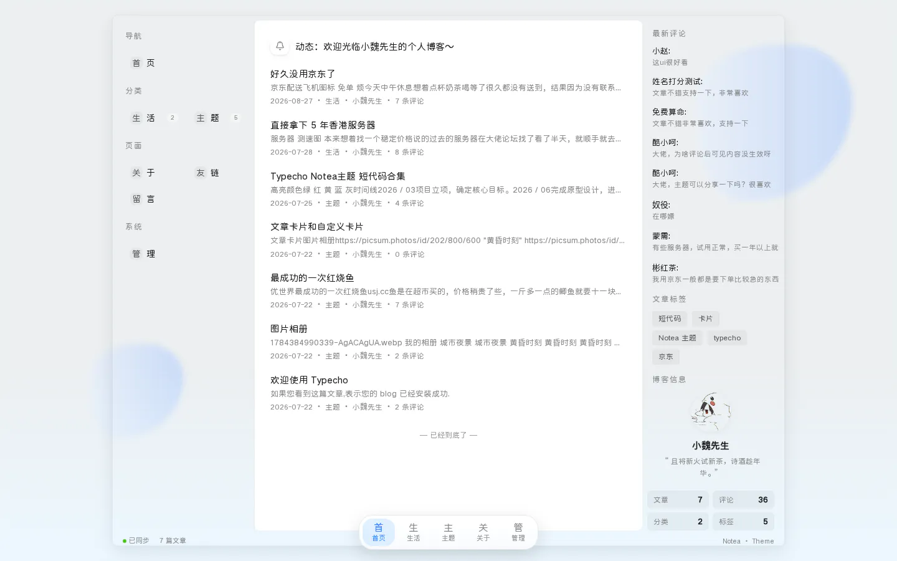
Task: Click the 已同步 status indicator
Action: click(x=136, y=540)
